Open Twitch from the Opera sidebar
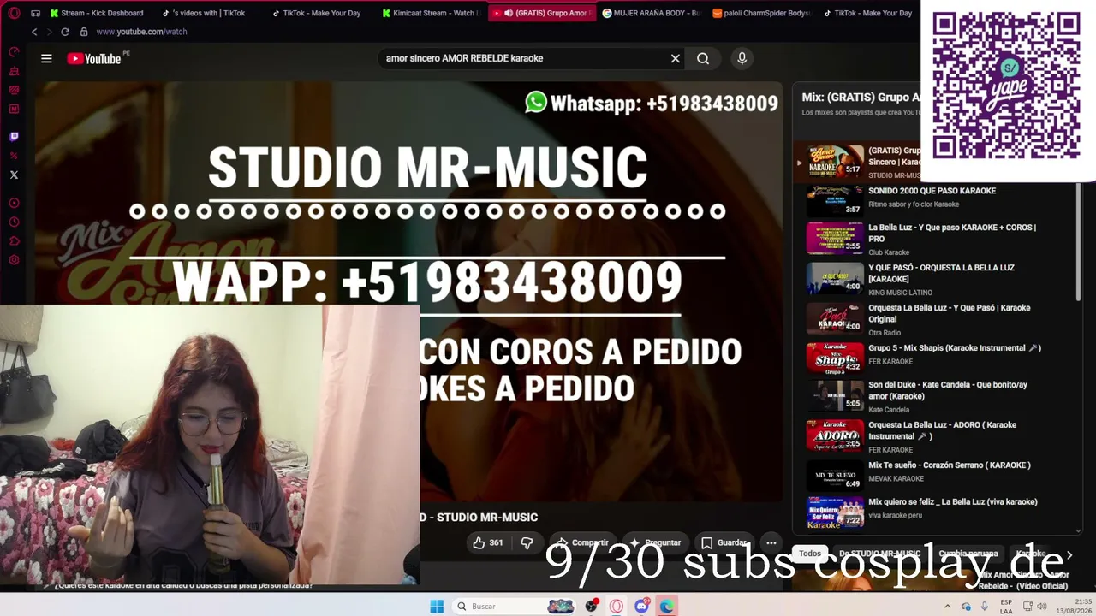The width and height of the screenshot is (1096, 616). click(14, 136)
